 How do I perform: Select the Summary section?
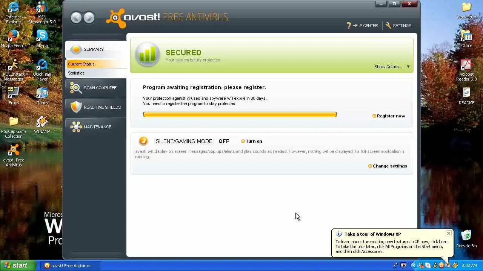96,49
